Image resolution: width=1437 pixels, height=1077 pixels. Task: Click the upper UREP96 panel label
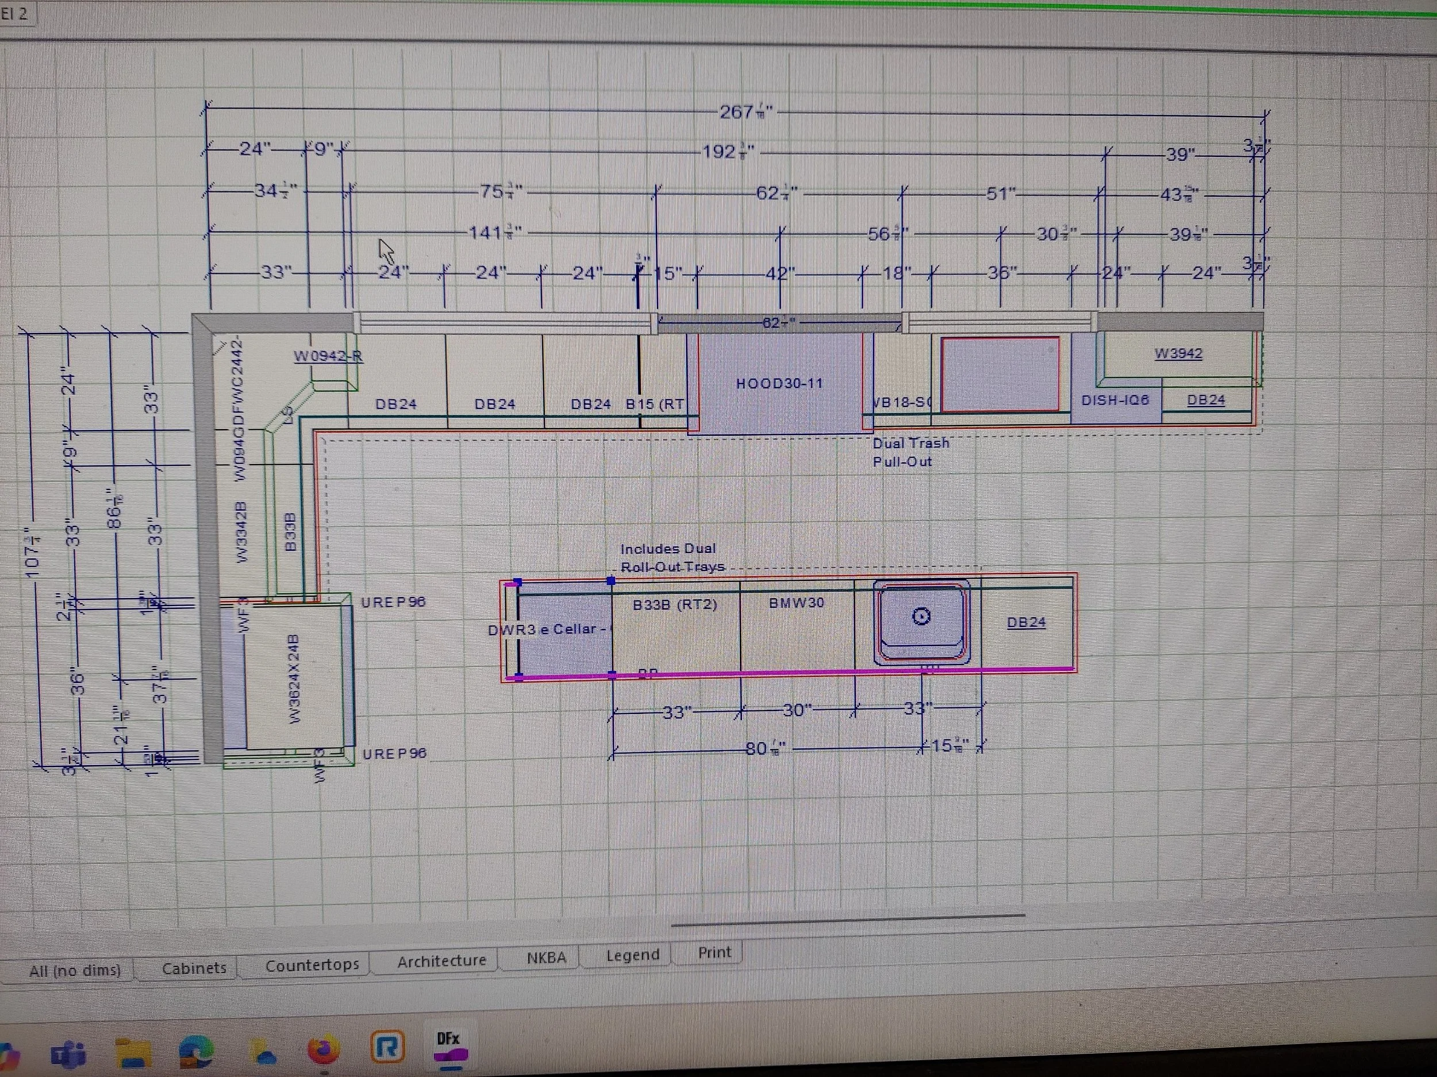[393, 602]
